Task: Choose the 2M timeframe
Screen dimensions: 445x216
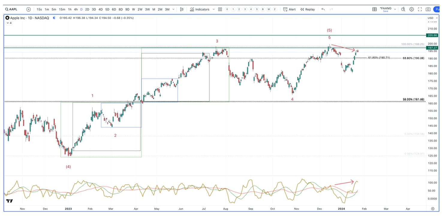Action: coord(160,9)
